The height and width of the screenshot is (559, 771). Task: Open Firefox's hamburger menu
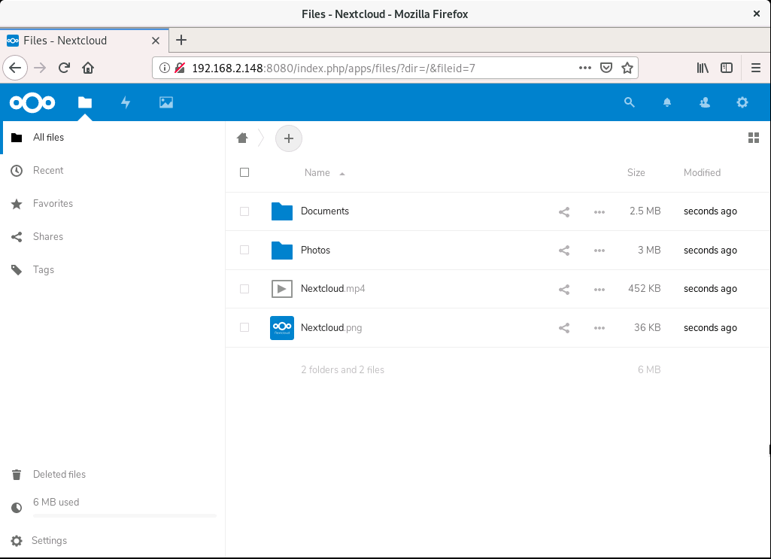(756, 67)
